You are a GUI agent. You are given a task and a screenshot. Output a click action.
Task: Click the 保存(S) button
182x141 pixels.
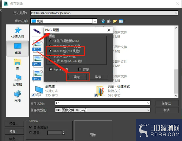click(167, 103)
